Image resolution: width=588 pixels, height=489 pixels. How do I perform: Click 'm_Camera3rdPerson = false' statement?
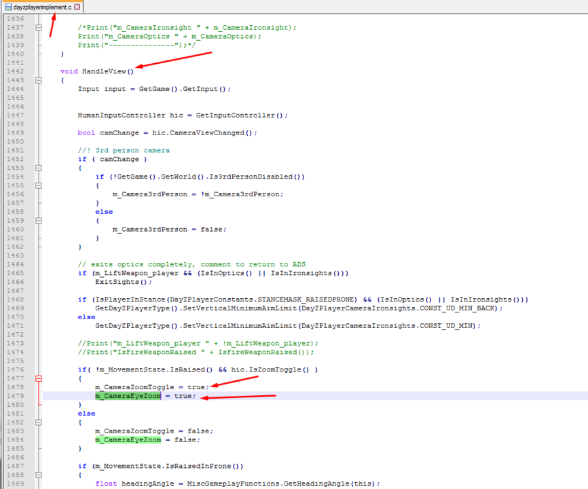coord(170,230)
